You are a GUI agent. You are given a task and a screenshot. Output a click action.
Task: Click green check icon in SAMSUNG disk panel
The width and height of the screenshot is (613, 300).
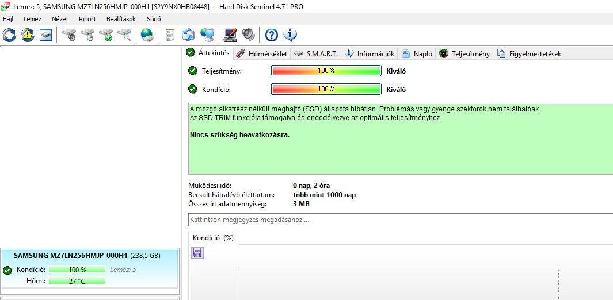pyautogui.click(x=7, y=270)
